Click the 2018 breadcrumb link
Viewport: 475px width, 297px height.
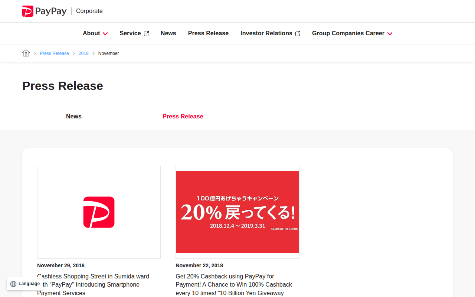tap(83, 53)
